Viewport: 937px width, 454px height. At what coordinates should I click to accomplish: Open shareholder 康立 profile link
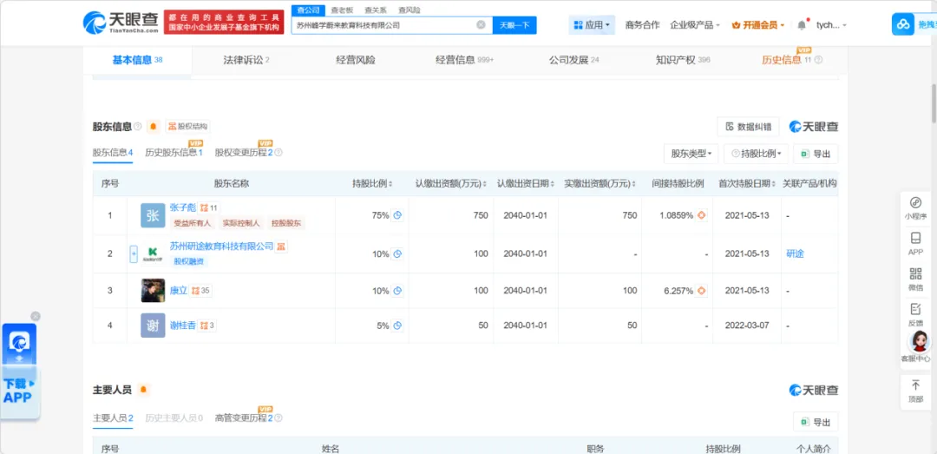coord(179,291)
